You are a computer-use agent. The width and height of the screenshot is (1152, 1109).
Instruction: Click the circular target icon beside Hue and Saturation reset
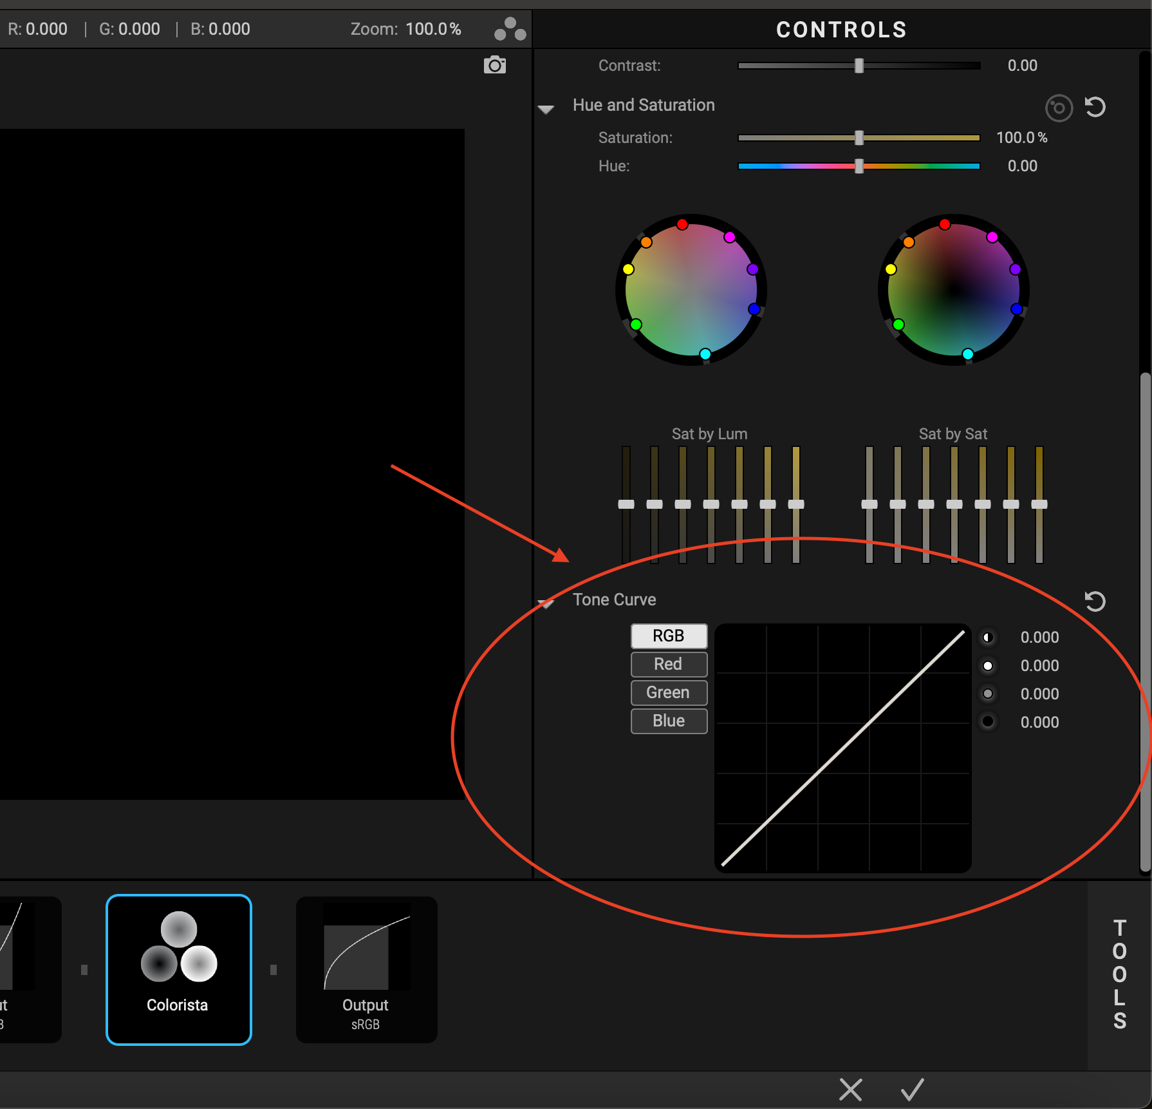point(1059,108)
